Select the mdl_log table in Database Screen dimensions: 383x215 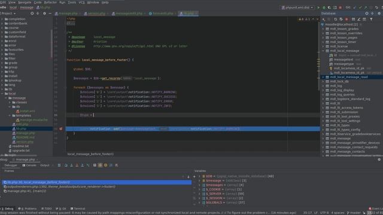click(336, 86)
